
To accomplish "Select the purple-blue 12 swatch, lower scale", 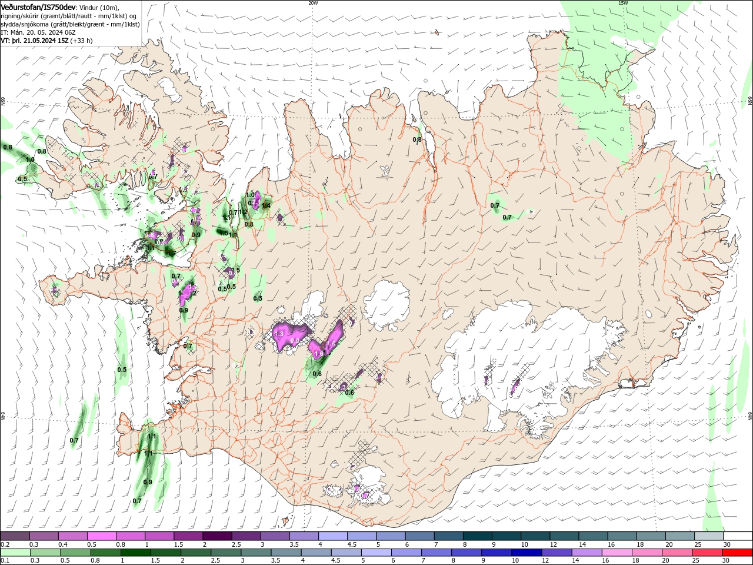I will point(556,553).
